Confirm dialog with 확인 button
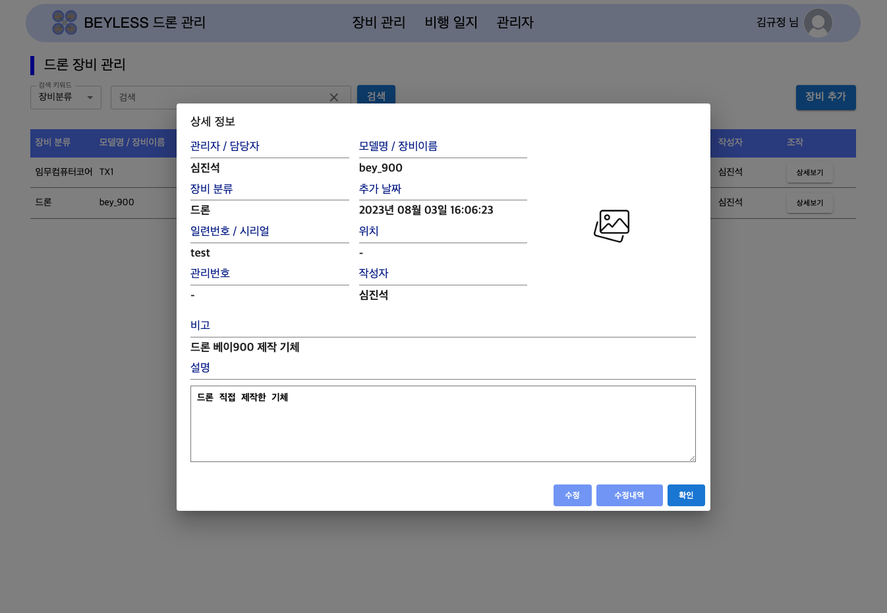This screenshot has width=887, height=613. pyautogui.click(x=686, y=496)
